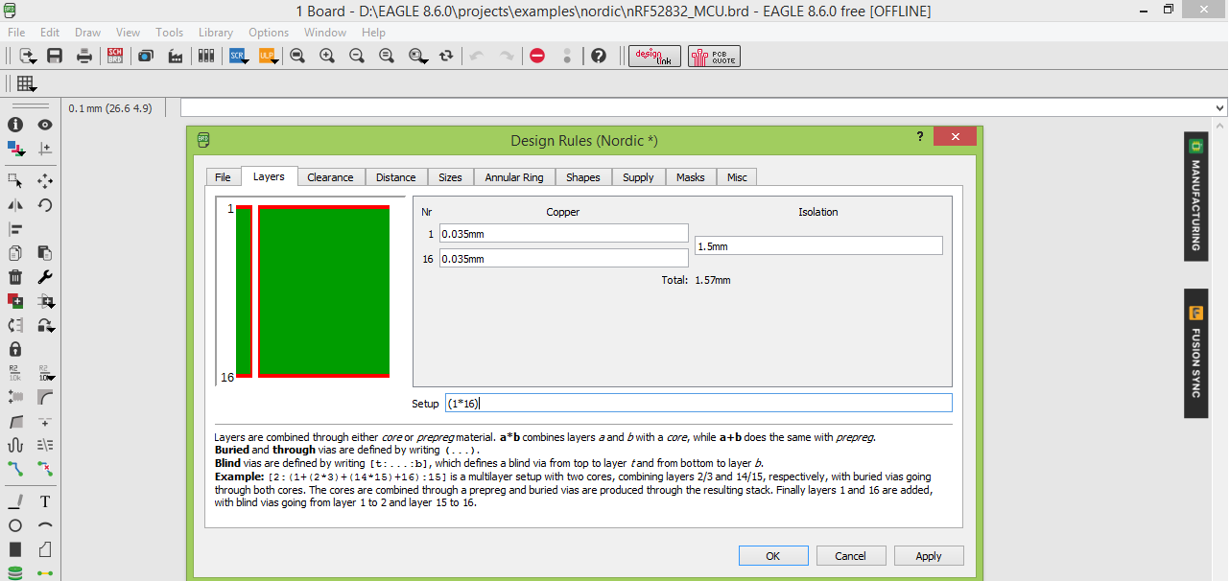Click the PCB Quote button

click(x=714, y=56)
